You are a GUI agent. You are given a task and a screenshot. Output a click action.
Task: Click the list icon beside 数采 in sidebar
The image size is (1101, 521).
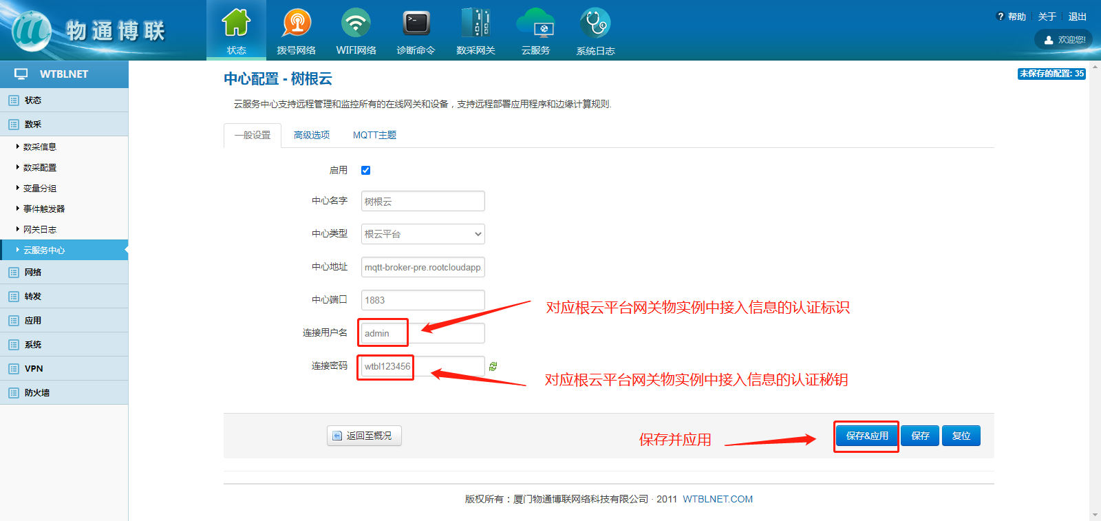tap(14, 125)
